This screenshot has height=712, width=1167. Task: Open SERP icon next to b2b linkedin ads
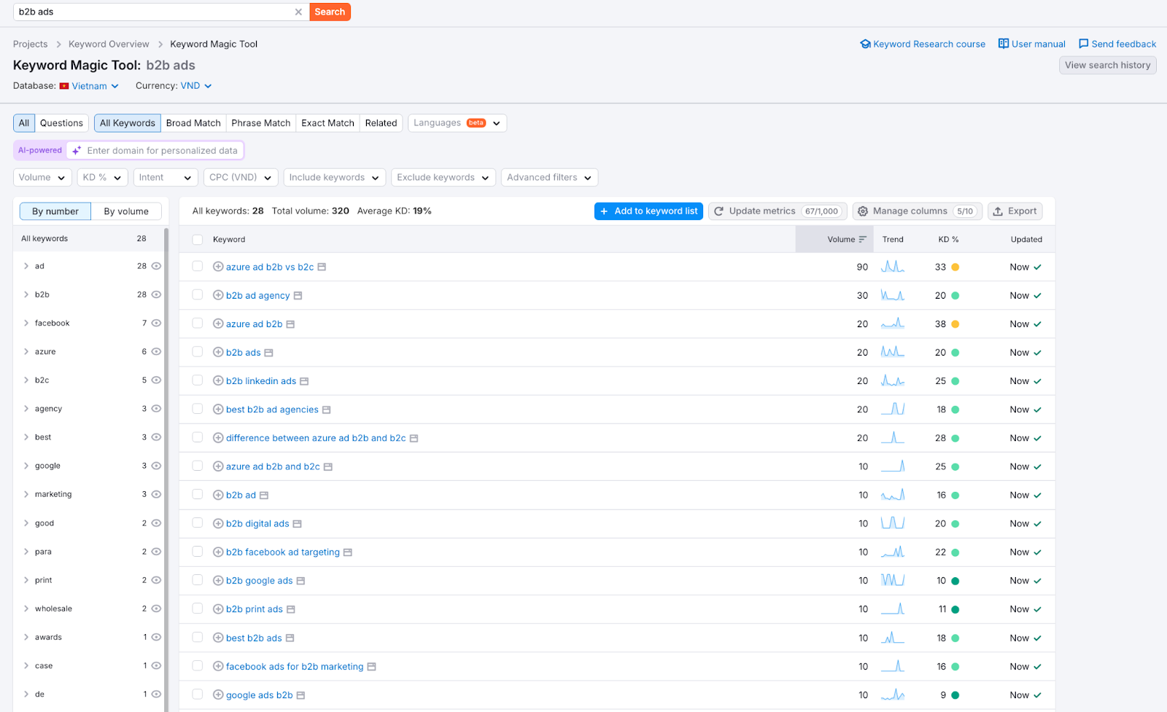click(x=304, y=381)
